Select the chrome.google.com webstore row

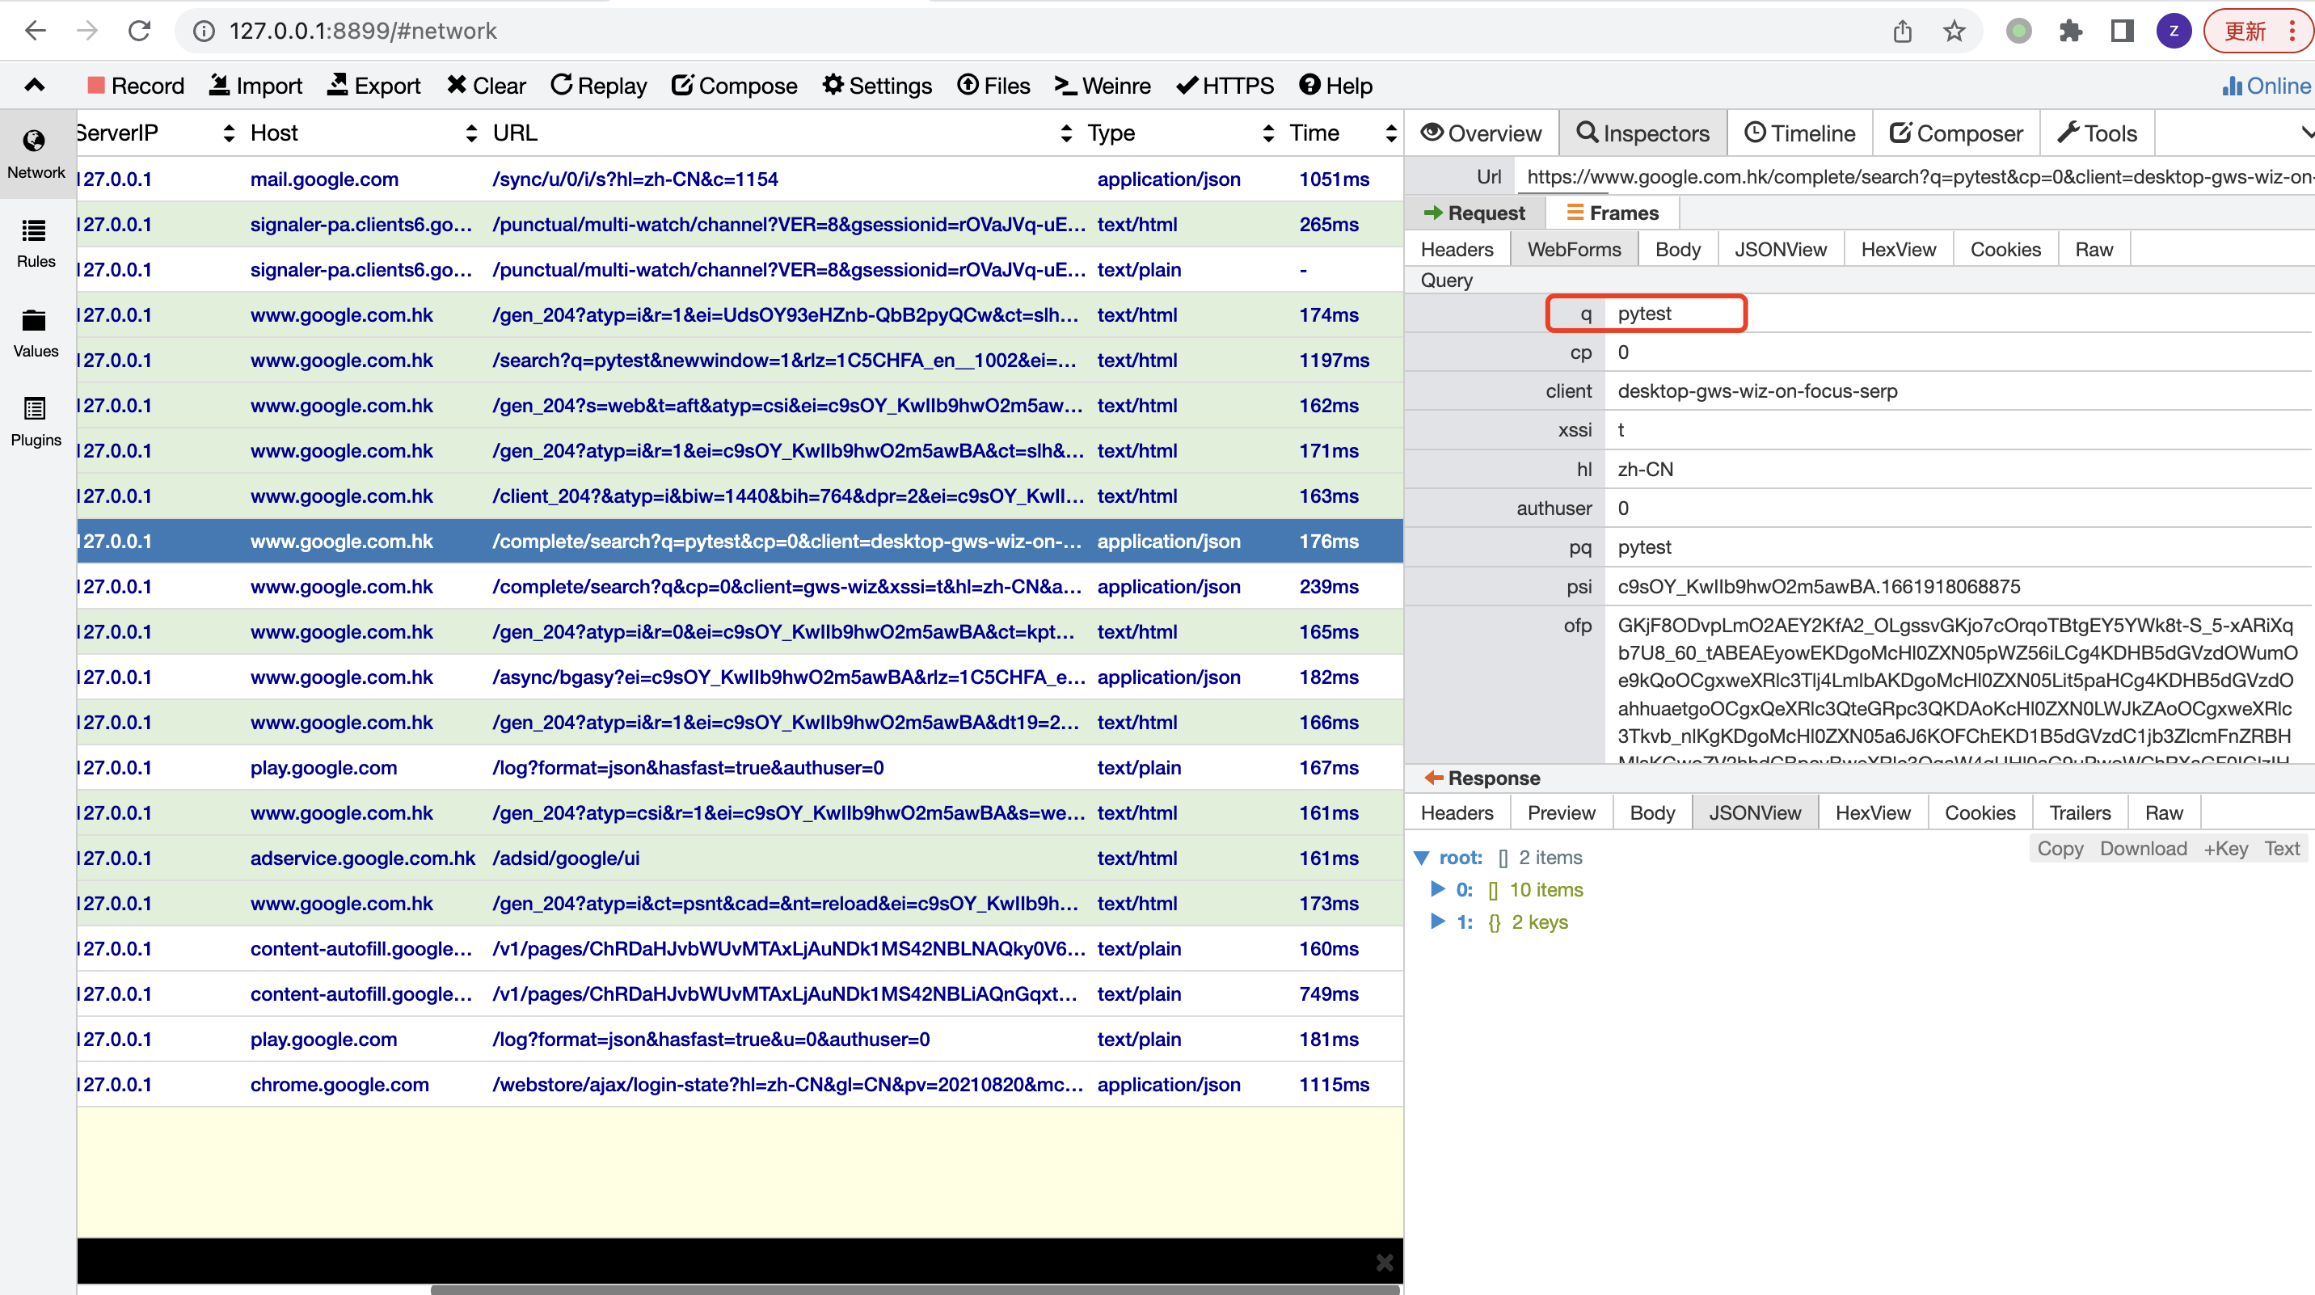(x=740, y=1084)
